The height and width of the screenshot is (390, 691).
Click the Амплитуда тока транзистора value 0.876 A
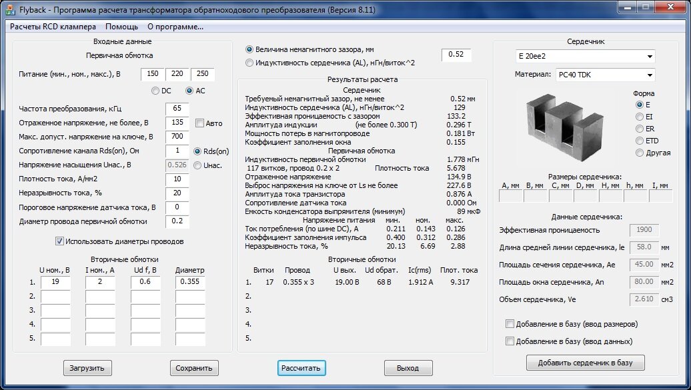coord(459,195)
